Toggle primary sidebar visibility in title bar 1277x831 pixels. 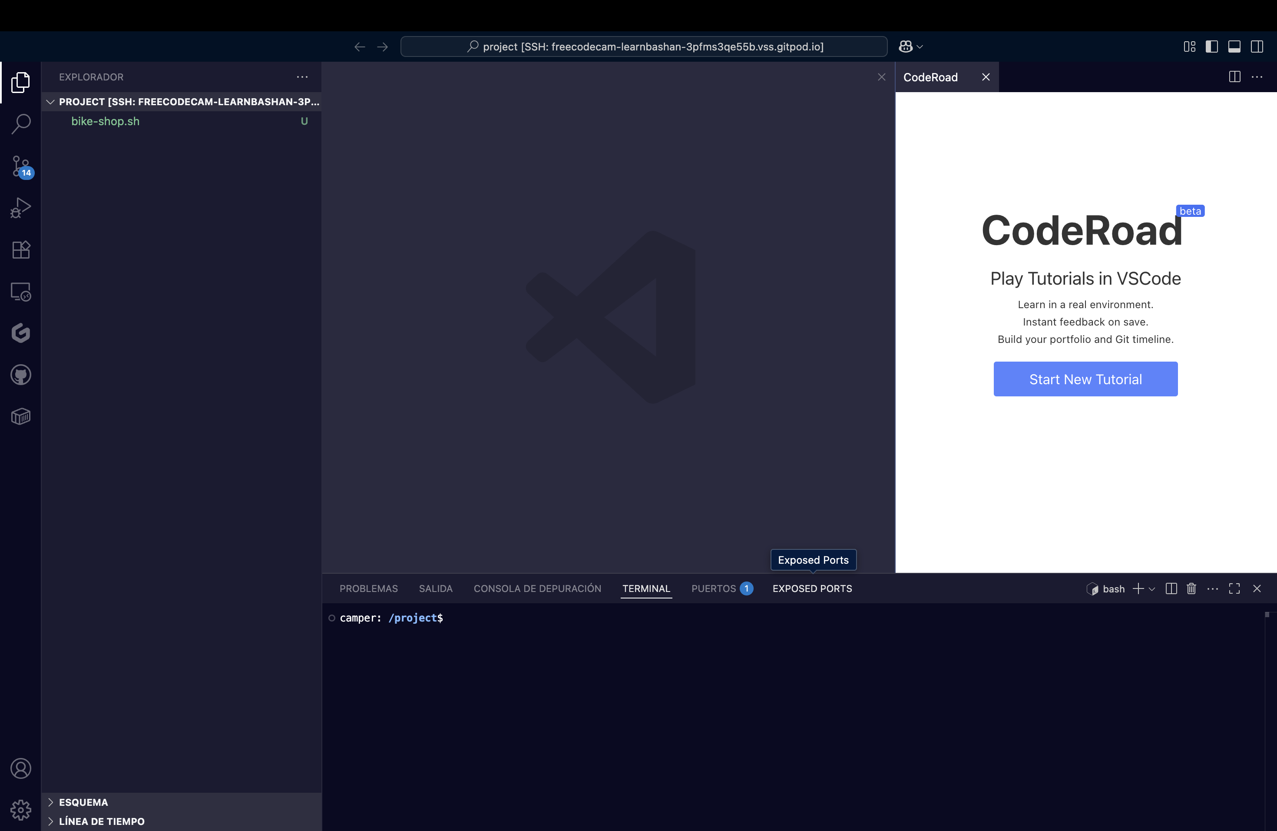click(x=1211, y=47)
